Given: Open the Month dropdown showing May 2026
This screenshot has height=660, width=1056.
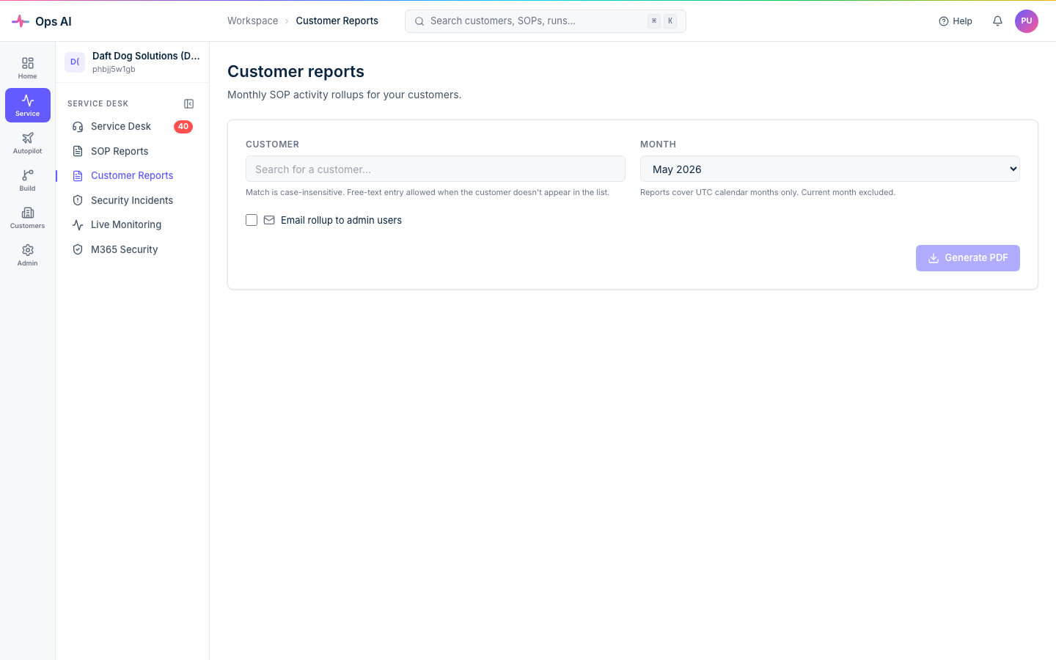Looking at the screenshot, I should 830,169.
